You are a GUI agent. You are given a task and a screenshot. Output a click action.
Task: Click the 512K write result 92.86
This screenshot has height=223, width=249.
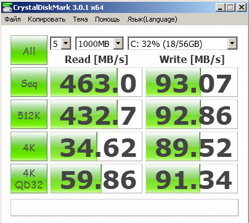tap(192, 114)
